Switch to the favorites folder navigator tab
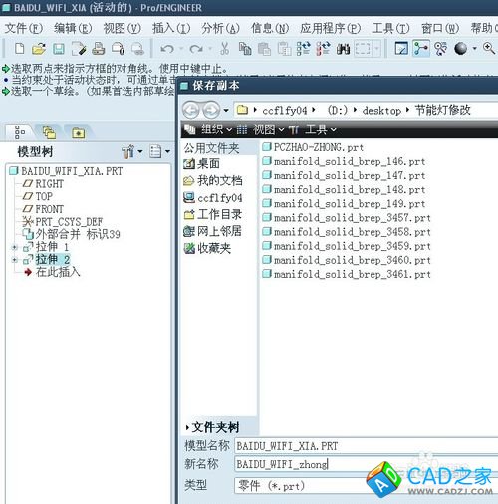This screenshot has width=498, height=504. point(79,133)
